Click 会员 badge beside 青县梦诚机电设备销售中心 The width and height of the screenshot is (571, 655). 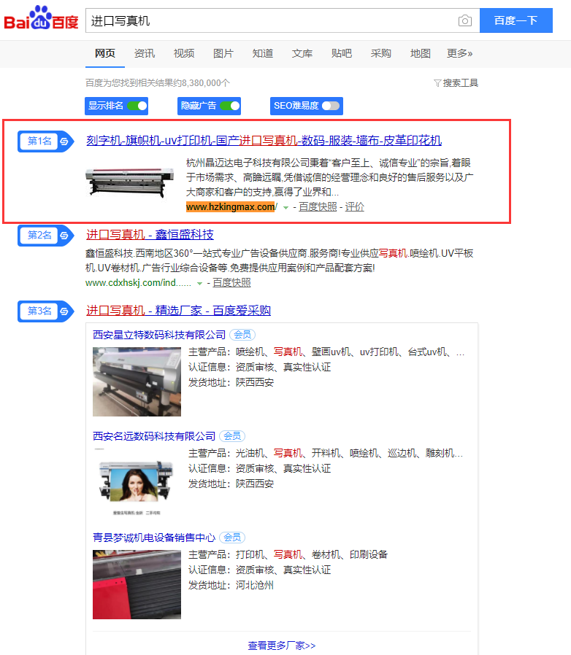[x=232, y=537]
